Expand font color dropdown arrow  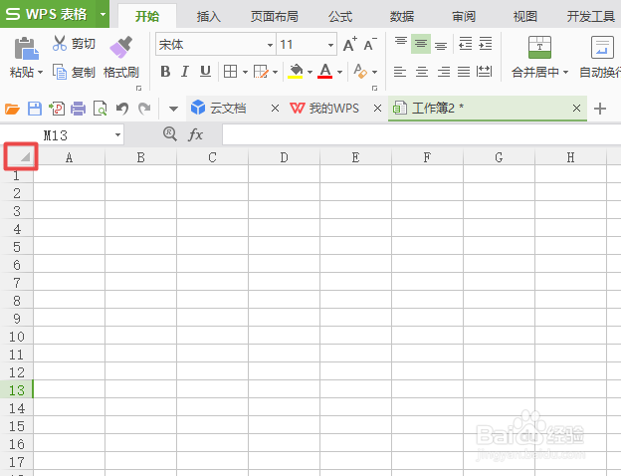tap(339, 73)
